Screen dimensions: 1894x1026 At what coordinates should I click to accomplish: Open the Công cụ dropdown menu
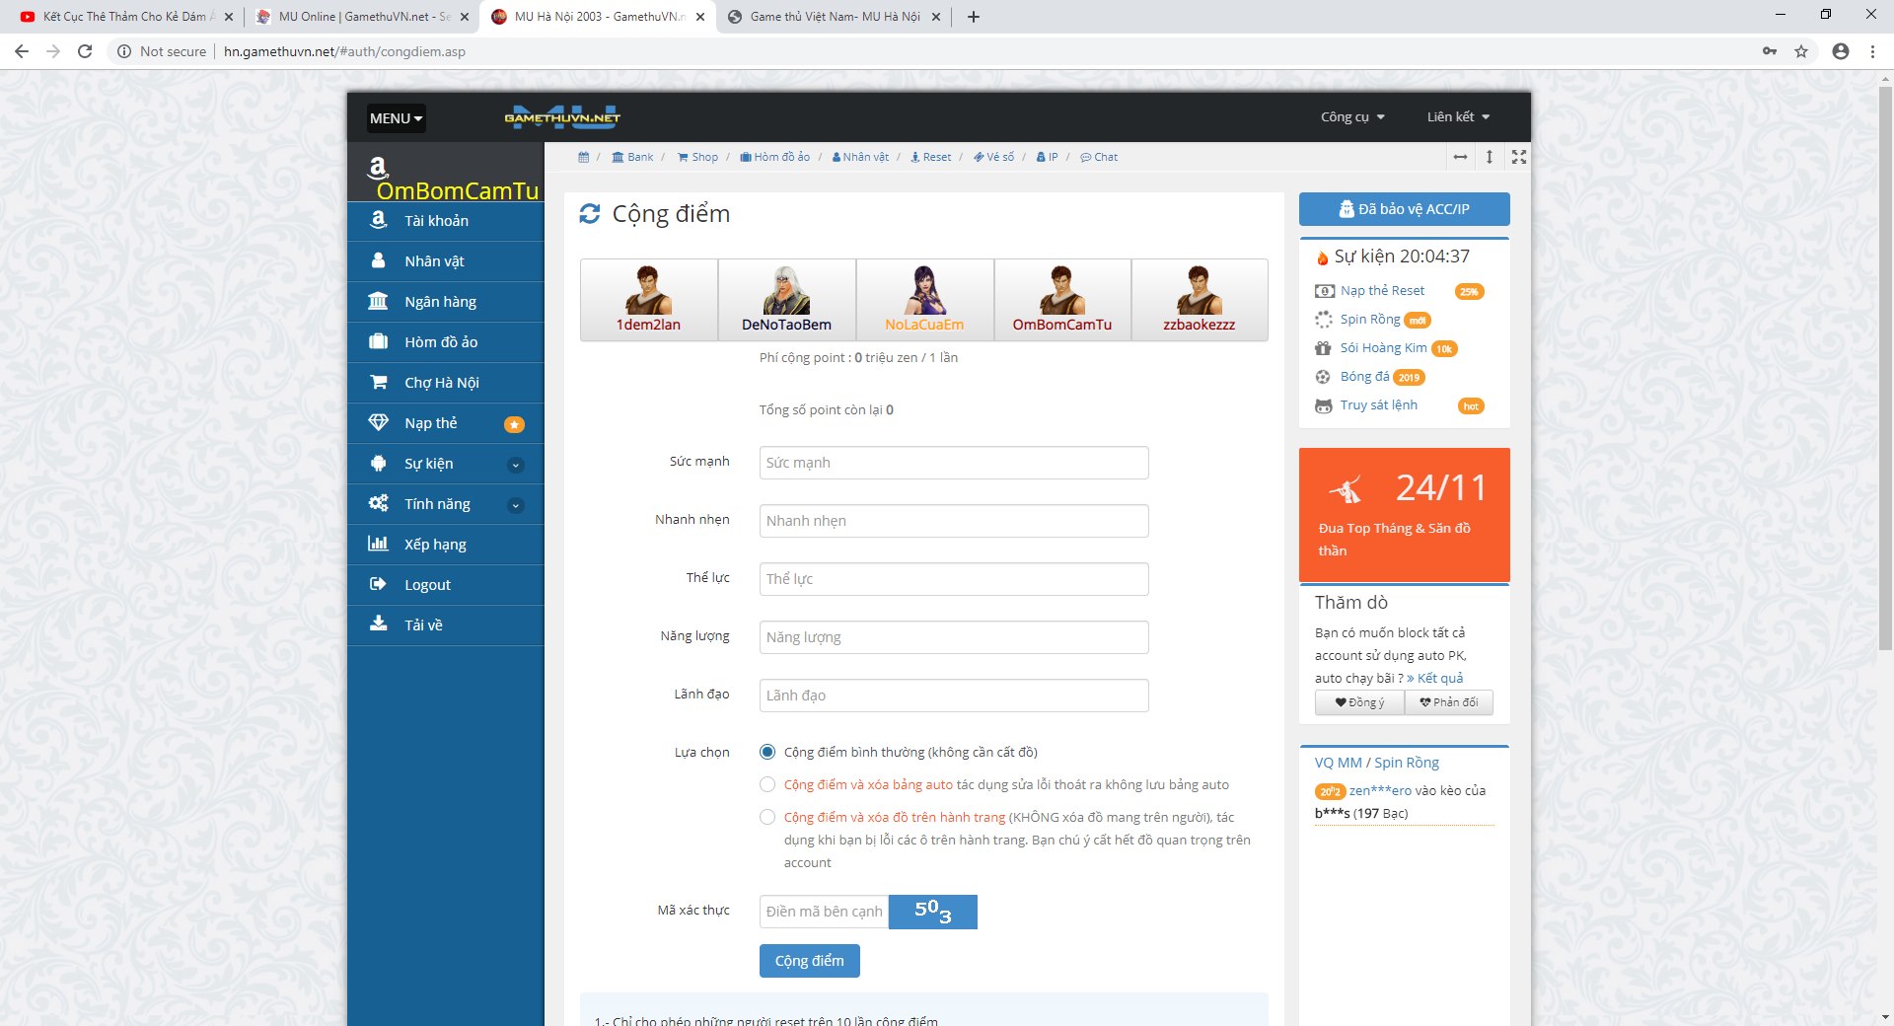pyautogui.click(x=1351, y=116)
